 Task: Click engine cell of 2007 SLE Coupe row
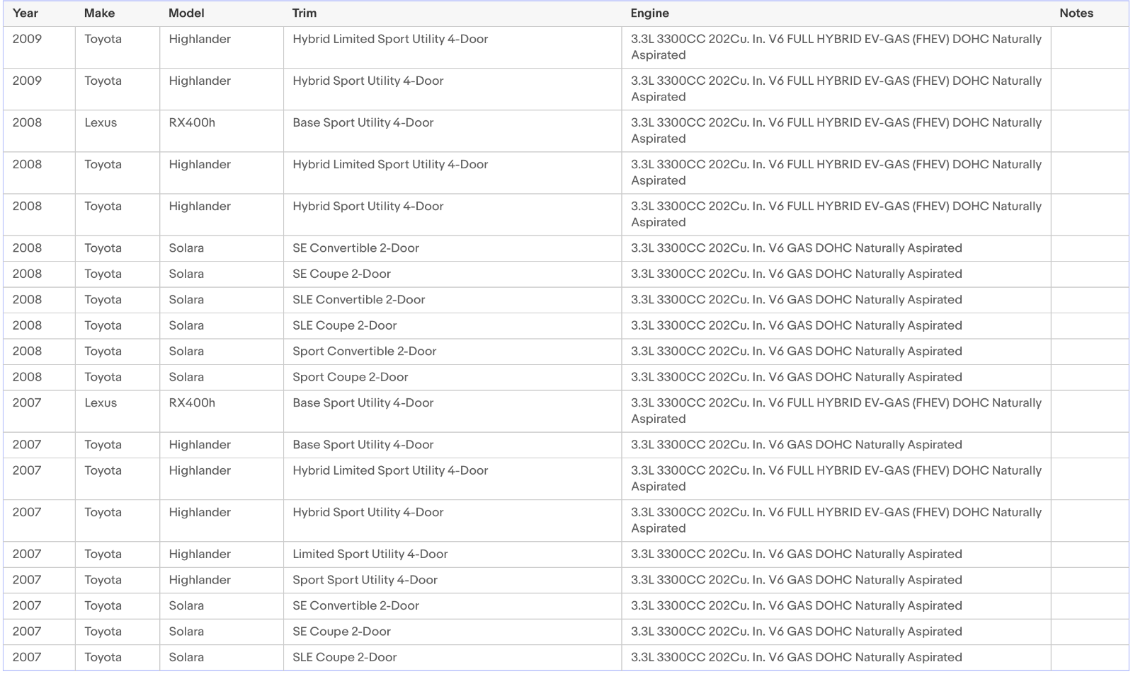coord(836,658)
